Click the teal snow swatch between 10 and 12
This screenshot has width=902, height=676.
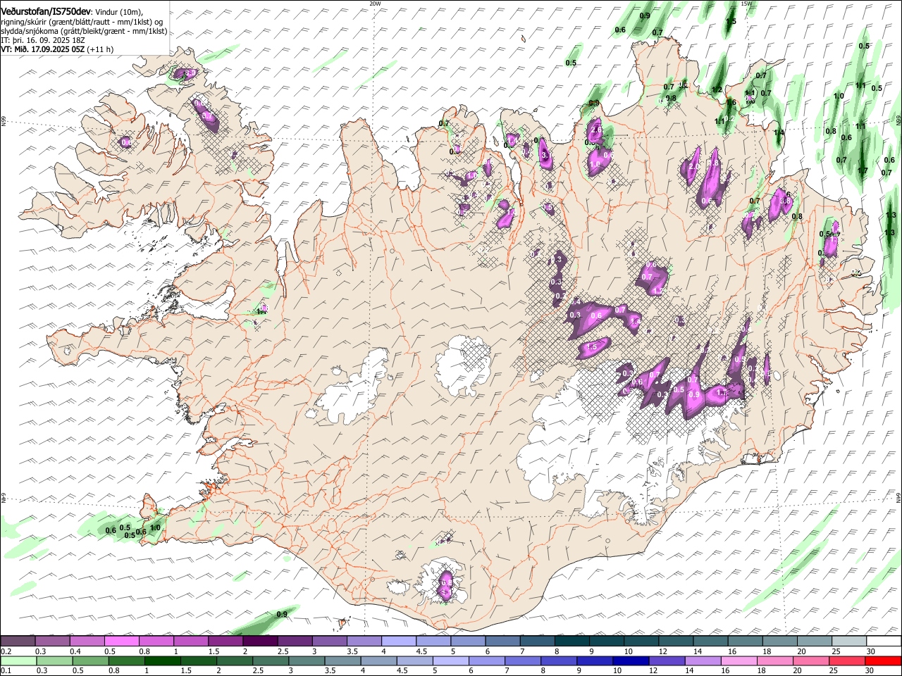pyautogui.click(x=641, y=641)
